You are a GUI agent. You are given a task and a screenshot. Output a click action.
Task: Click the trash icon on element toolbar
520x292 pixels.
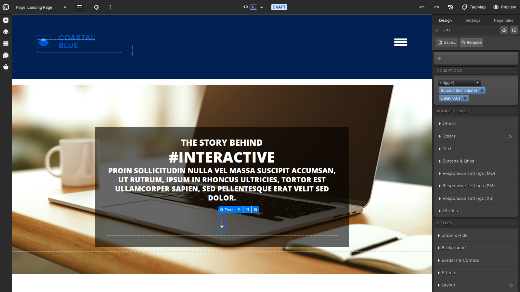coord(255,210)
